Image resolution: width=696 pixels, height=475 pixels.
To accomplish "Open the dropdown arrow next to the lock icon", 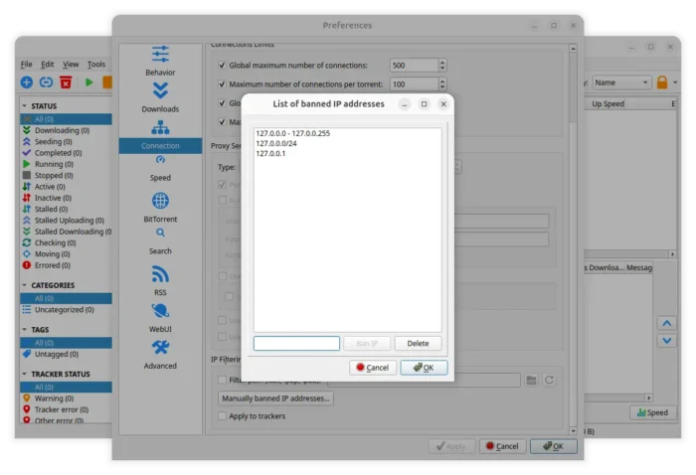I will click(x=675, y=82).
